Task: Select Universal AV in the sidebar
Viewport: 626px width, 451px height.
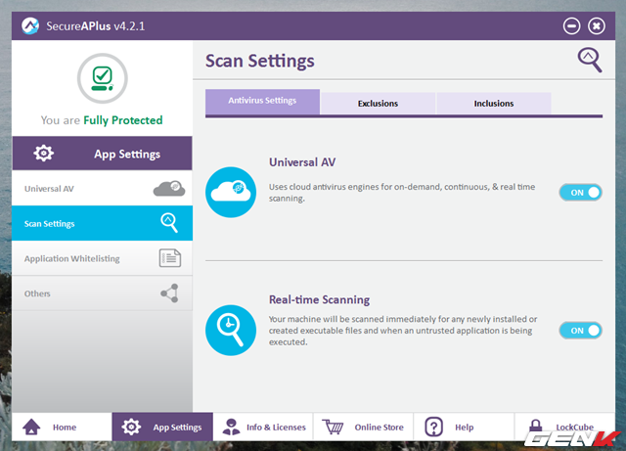Action: [102, 189]
